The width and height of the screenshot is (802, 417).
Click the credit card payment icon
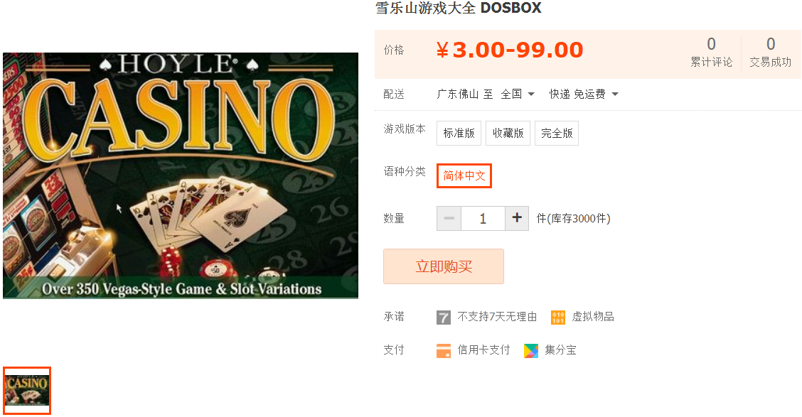(x=443, y=350)
